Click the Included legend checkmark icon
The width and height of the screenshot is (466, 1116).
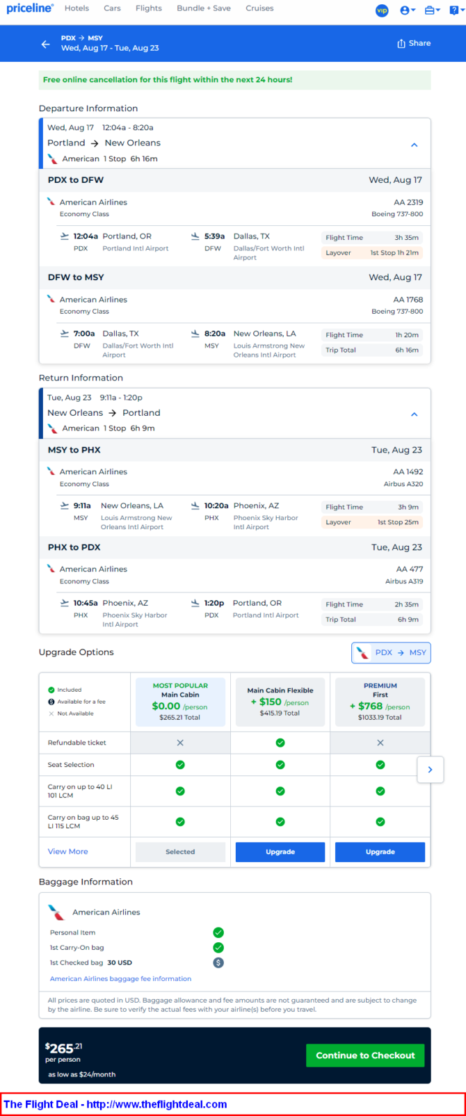point(51,690)
